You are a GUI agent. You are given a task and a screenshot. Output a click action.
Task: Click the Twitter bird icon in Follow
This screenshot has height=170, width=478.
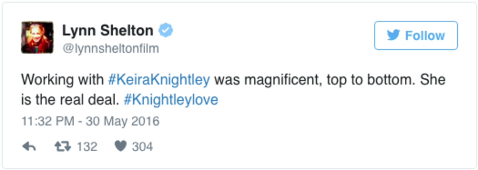[x=394, y=35]
